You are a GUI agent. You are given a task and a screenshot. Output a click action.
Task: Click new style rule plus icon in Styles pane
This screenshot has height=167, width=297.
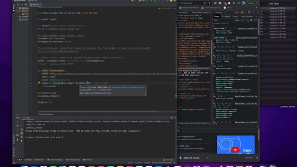pyautogui.click(x=247, y=20)
